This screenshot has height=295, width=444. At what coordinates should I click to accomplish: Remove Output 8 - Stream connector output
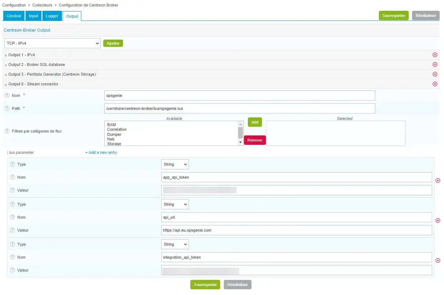point(435,84)
